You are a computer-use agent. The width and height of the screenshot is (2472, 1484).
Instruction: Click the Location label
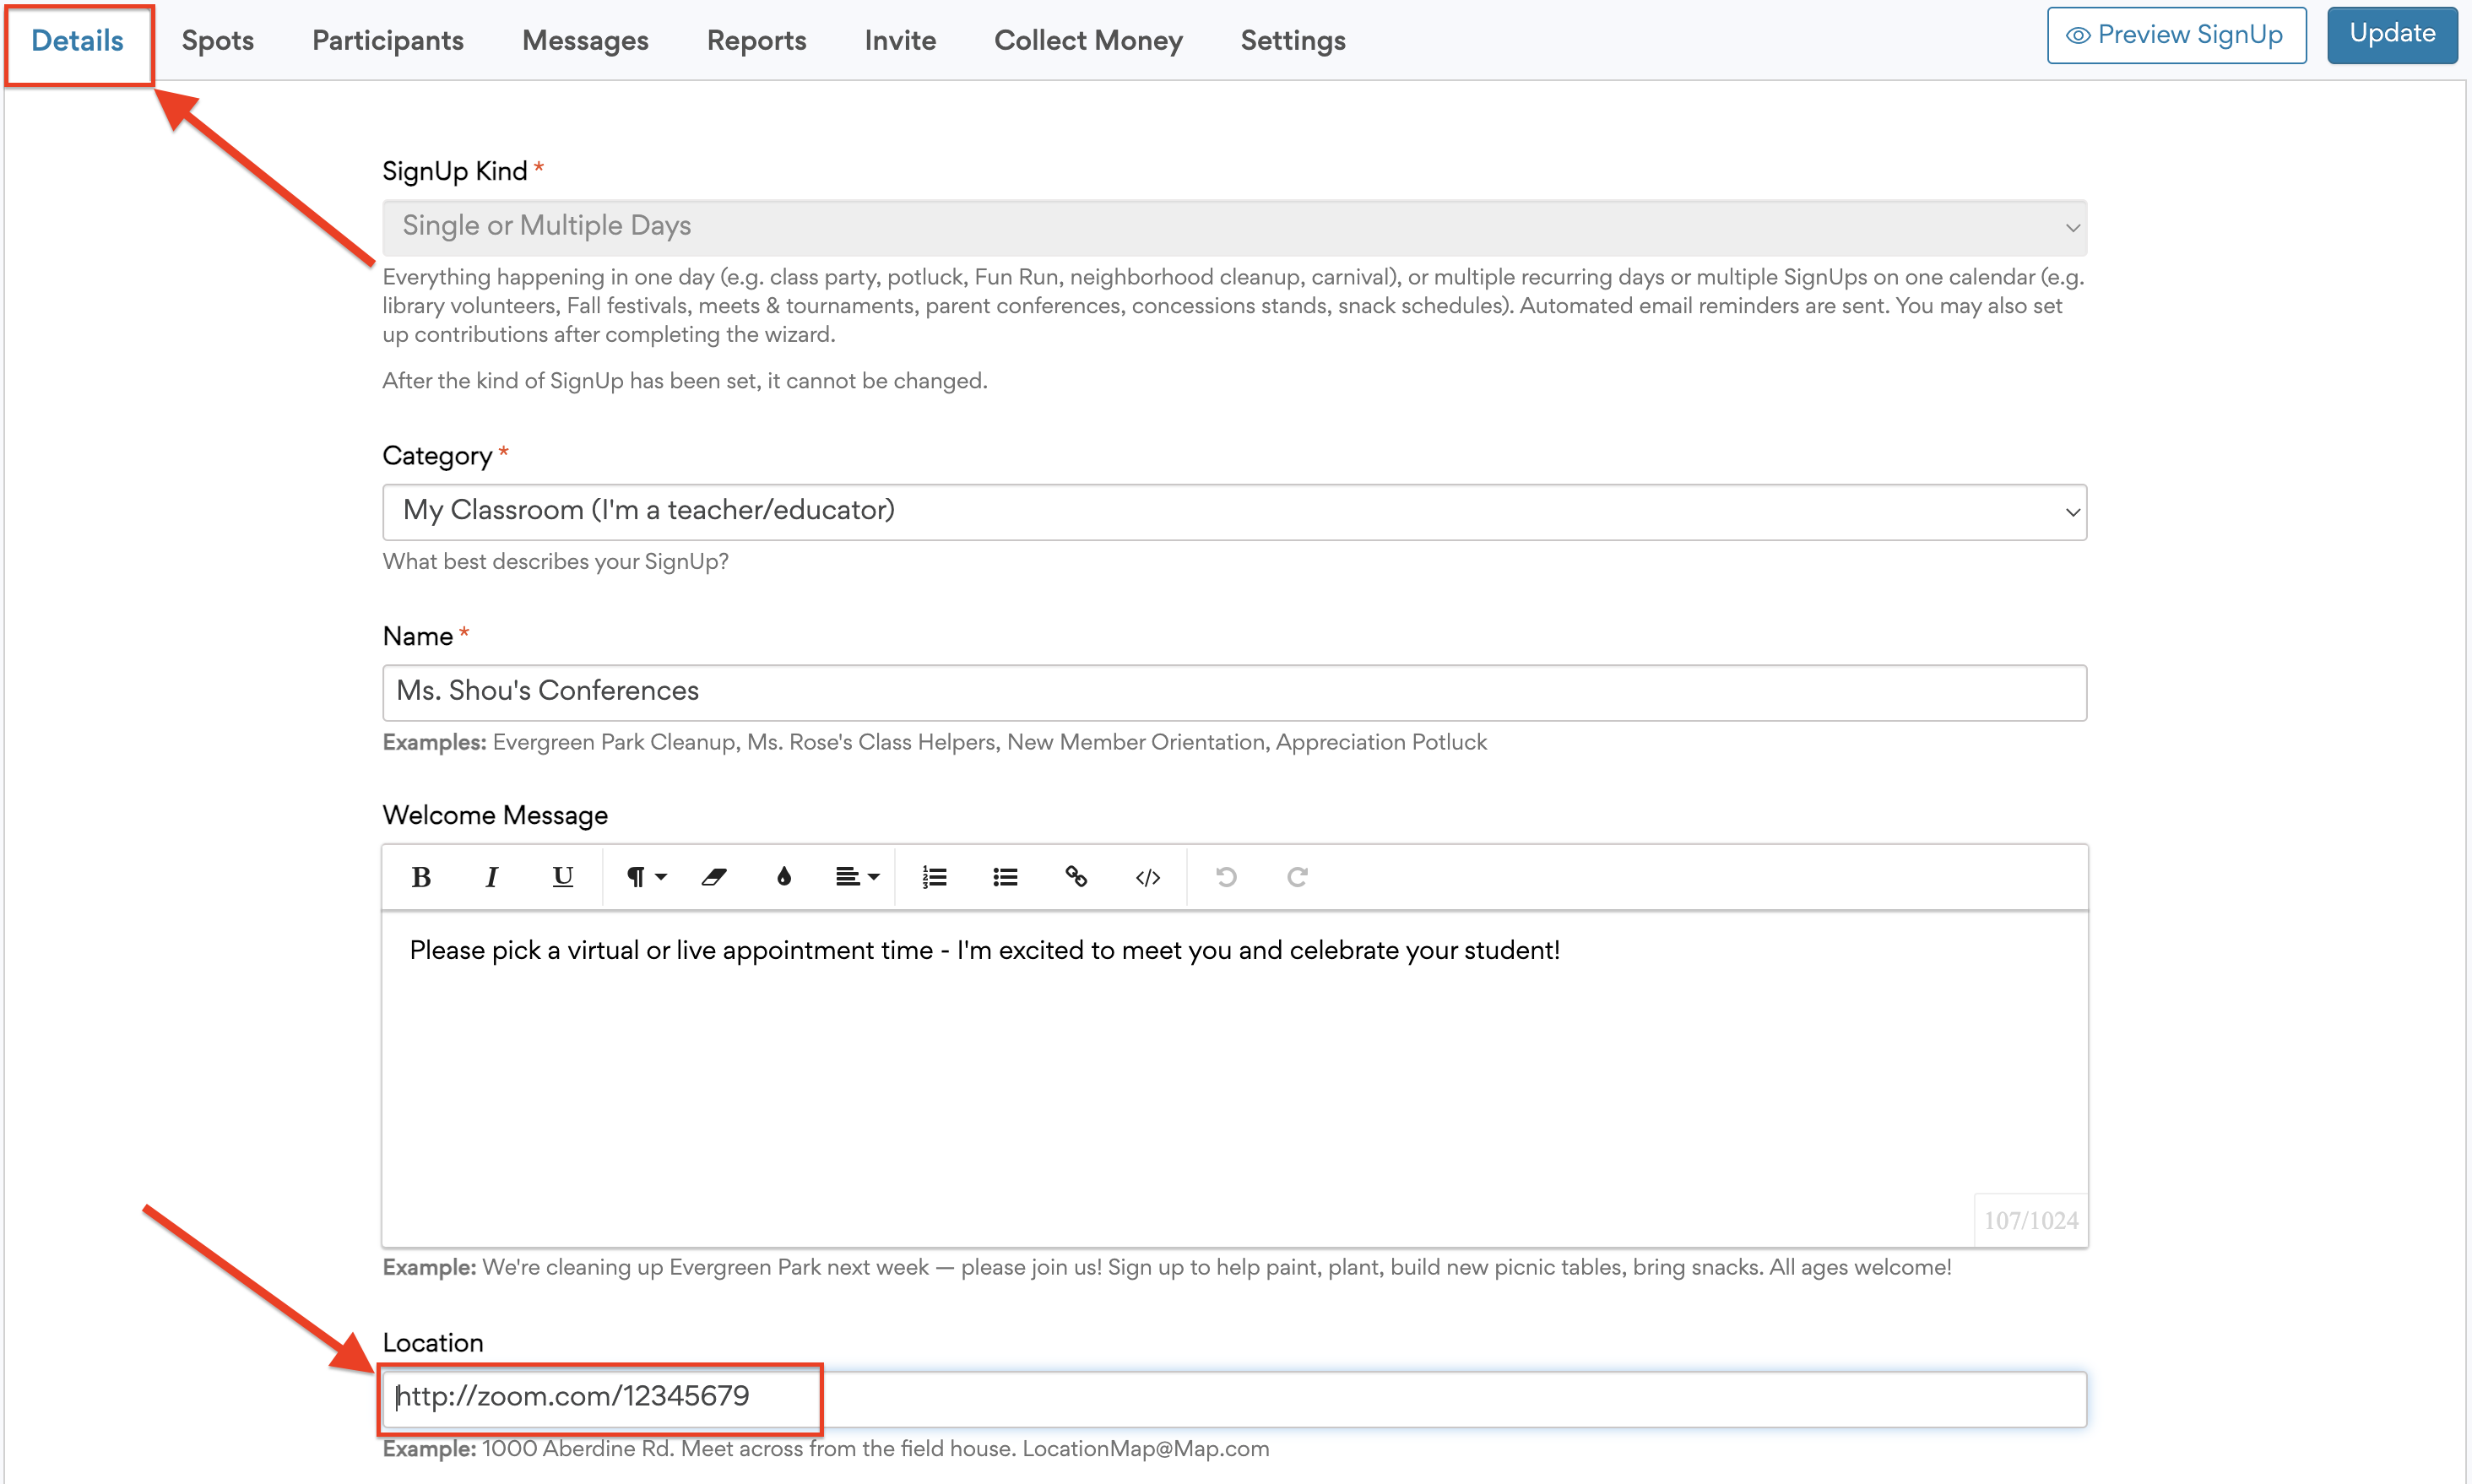click(433, 1343)
